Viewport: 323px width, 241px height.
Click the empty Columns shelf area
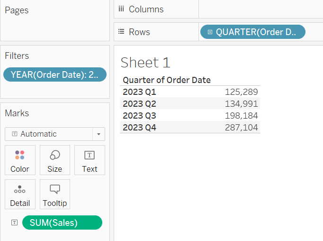pos(261,9)
